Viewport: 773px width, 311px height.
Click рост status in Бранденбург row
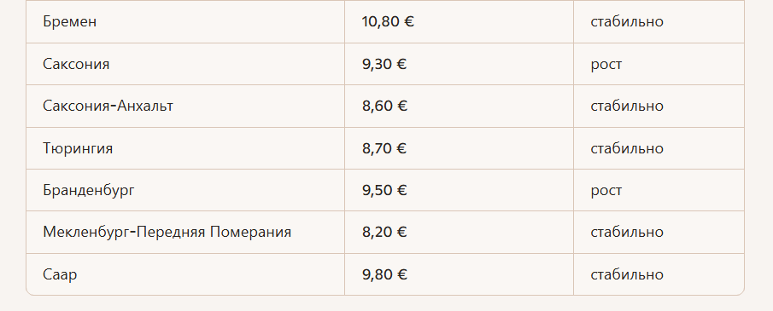pyautogui.click(x=606, y=190)
